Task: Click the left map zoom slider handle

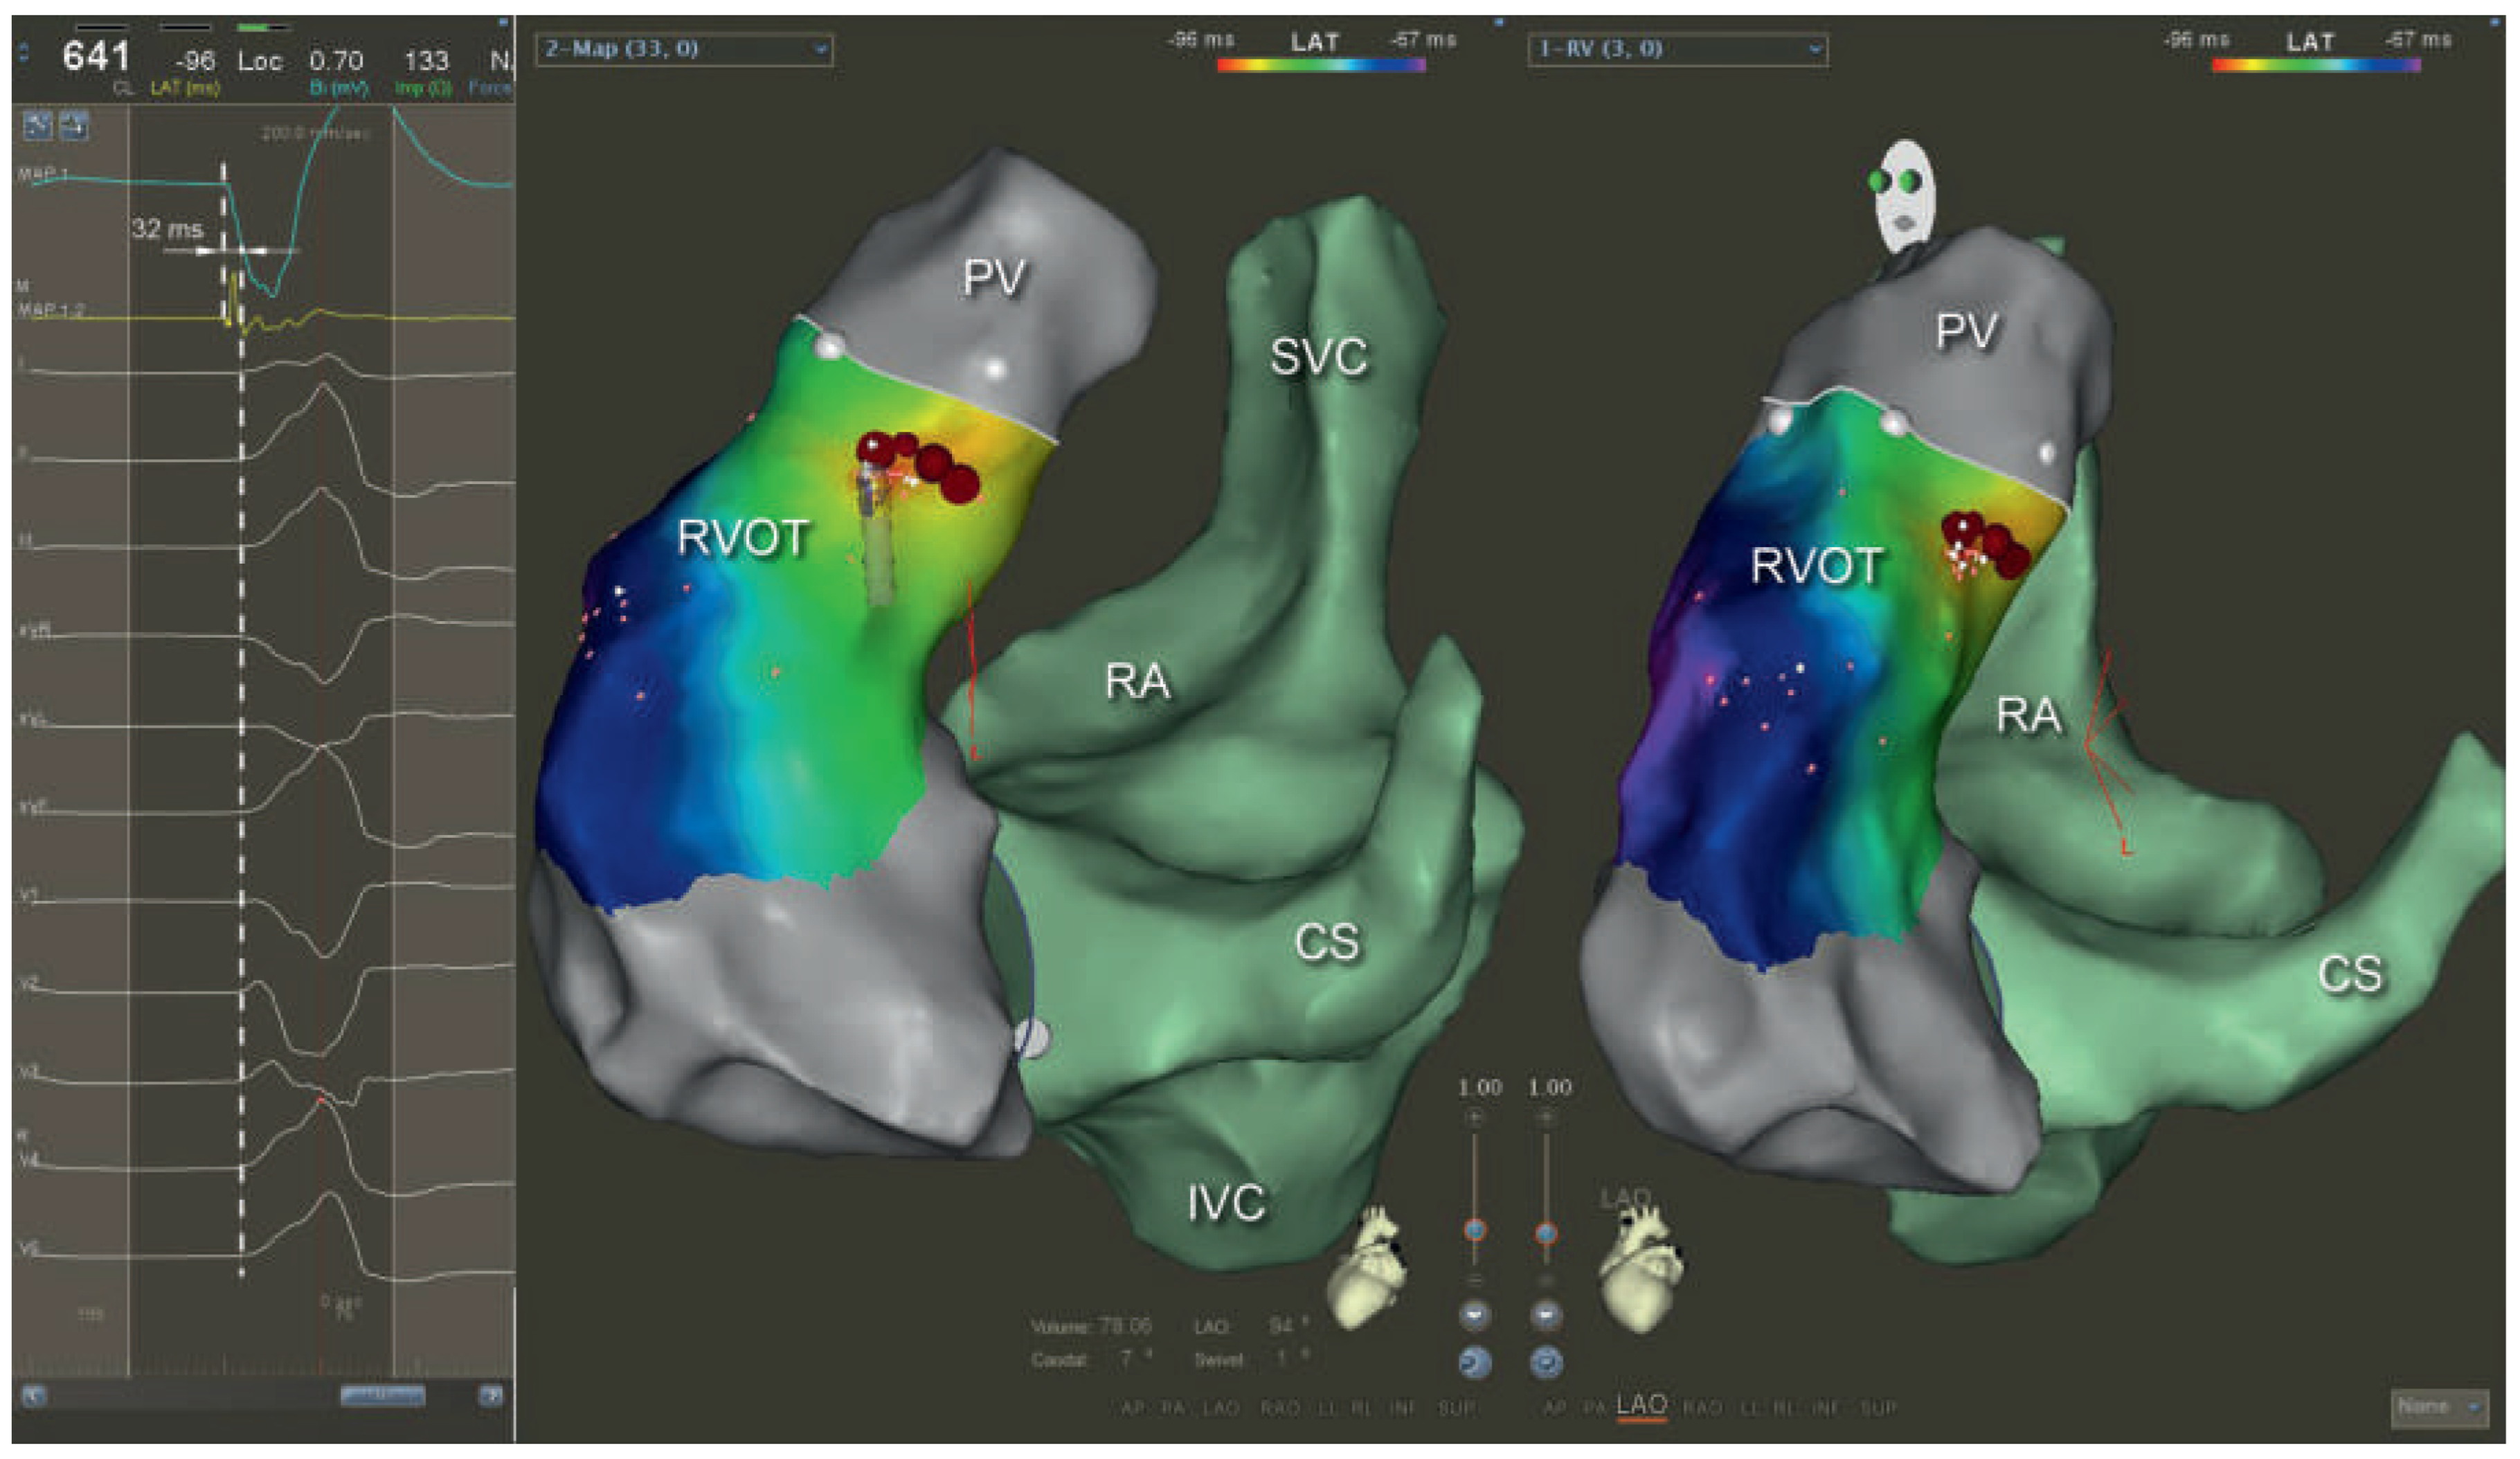Action: tap(1475, 1230)
